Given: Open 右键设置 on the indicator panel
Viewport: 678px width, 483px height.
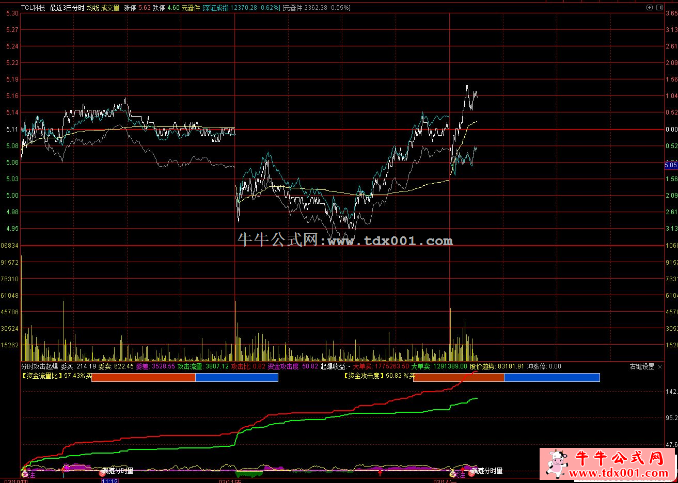Looking at the screenshot, I should click(x=642, y=367).
